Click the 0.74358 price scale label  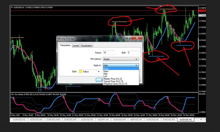pos(202,27)
